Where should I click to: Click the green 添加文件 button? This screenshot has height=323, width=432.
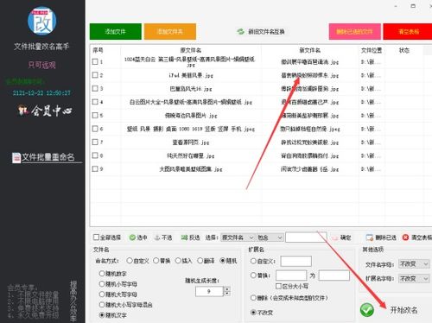click(x=116, y=31)
